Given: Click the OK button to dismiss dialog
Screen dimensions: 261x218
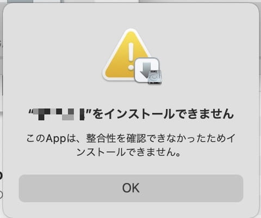Looking at the screenshot, I should [x=131, y=188].
